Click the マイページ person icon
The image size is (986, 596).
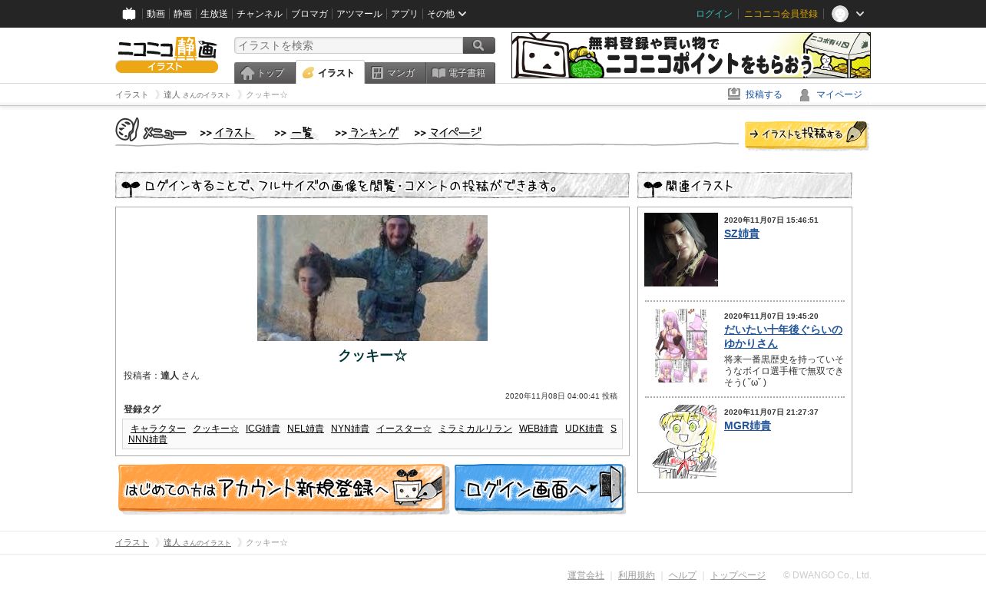805,94
